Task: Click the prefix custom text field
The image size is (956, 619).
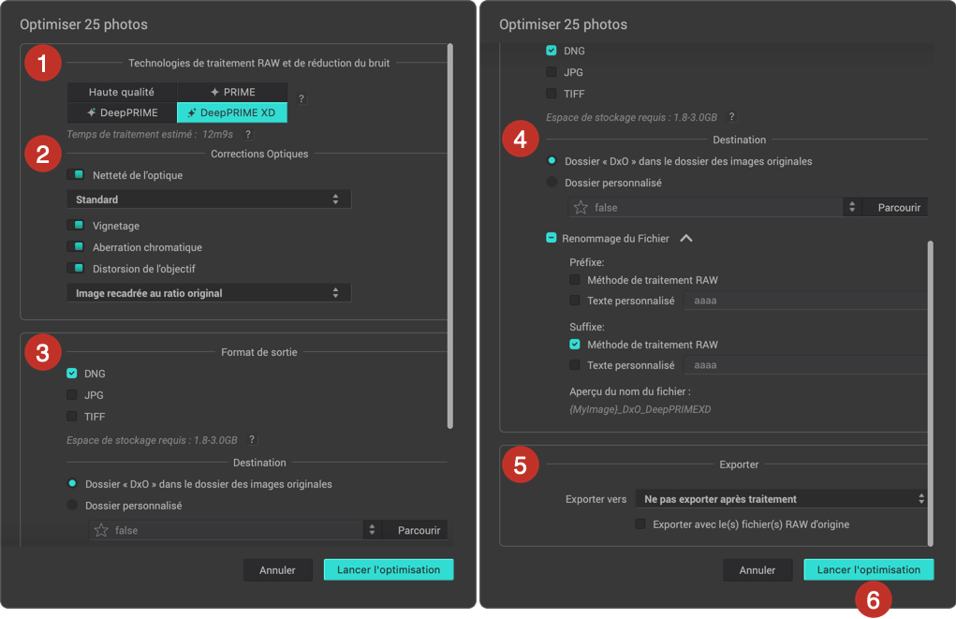Action: coord(805,301)
